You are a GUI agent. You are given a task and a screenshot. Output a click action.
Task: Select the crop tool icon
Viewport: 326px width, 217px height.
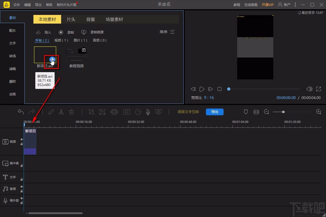[92, 112]
